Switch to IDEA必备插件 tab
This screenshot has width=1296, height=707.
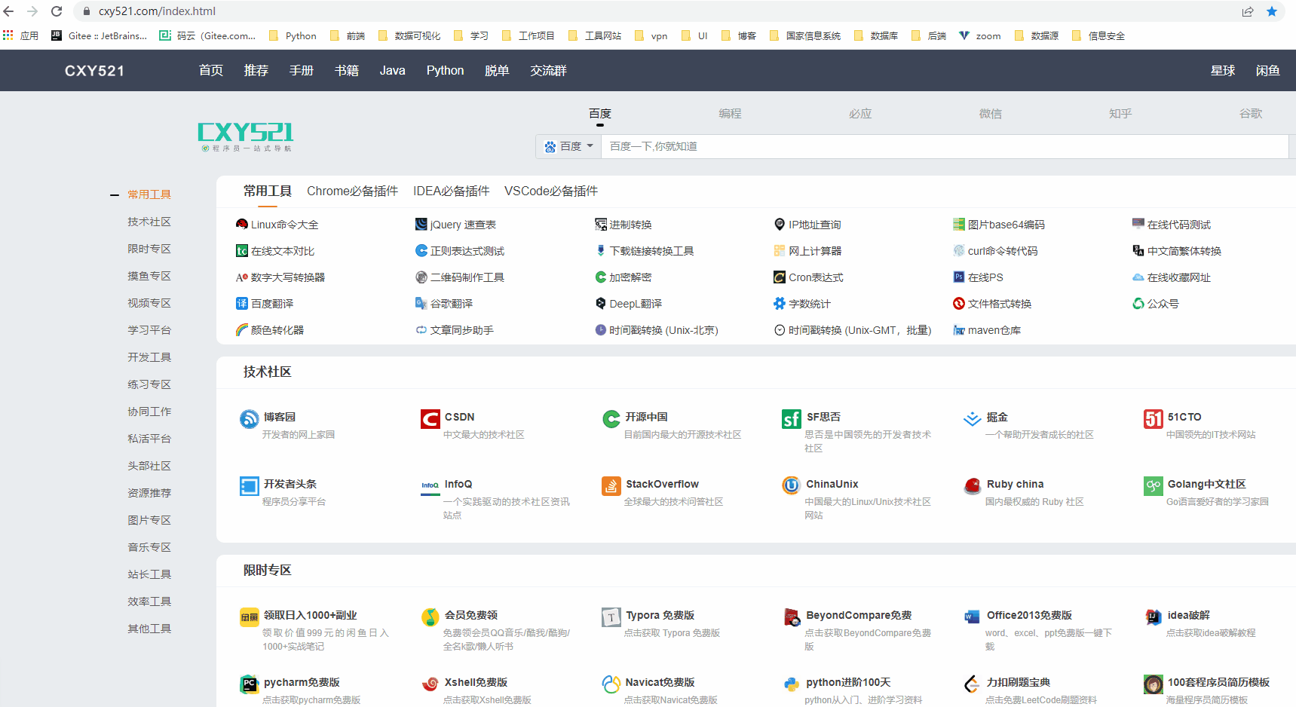click(451, 191)
